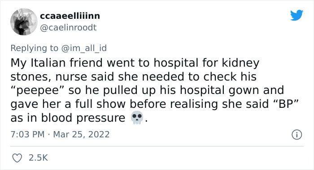Click the word 'nurse' in the tweet
The image size is (314, 170).
pos(71,77)
